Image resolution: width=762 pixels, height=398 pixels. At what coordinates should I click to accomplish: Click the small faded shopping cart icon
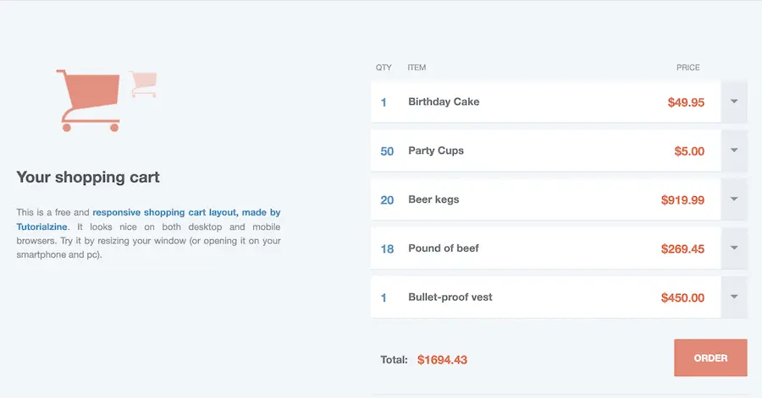coord(144,84)
